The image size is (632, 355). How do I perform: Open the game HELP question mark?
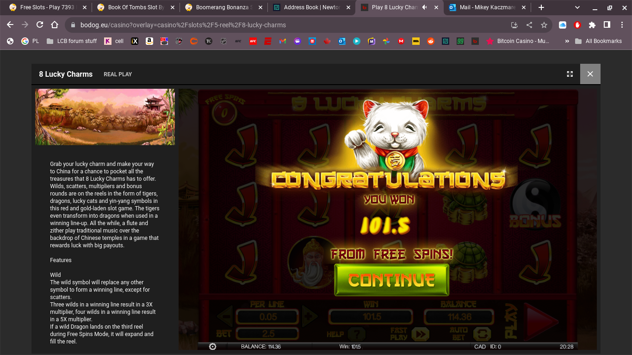pos(356,334)
